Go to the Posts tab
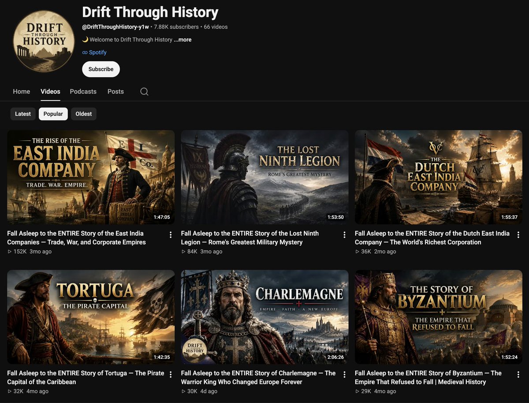The image size is (529, 403). tap(115, 91)
